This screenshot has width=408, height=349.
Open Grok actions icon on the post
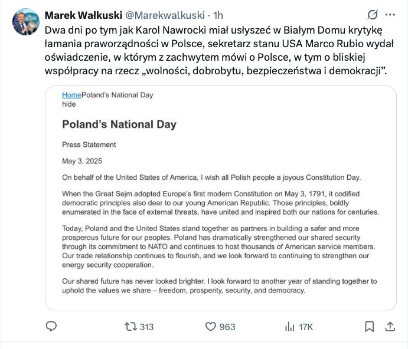[373, 14]
